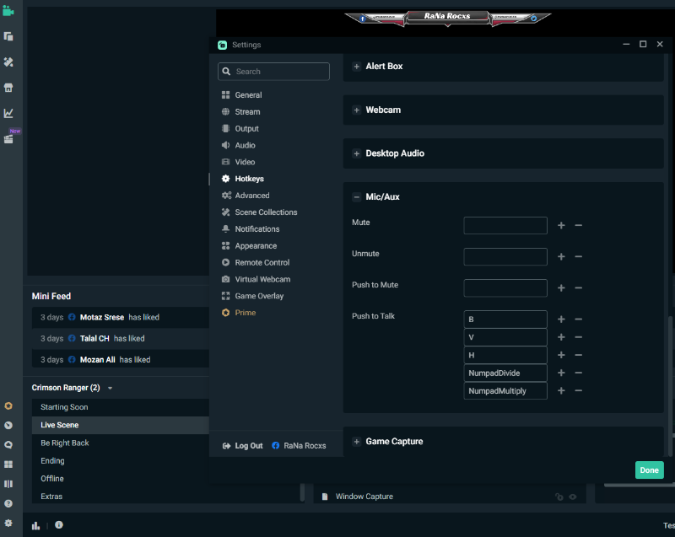675x537 pixels.
Task: Click the plus icon beside Mute hotkey
Action: 561,226
